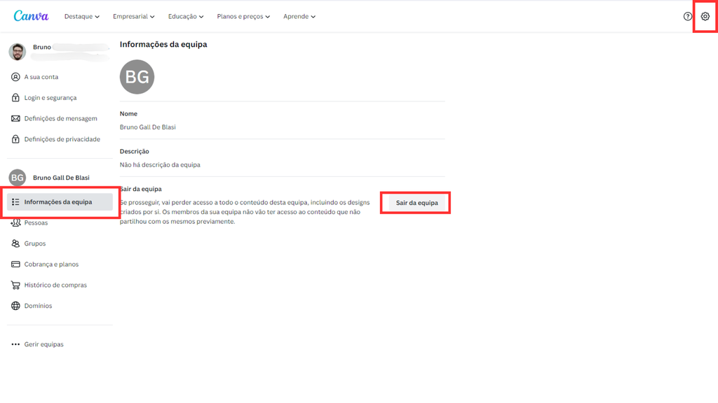The width and height of the screenshot is (718, 403).
Task: Click the help question mark icon
Action: [687, 16]
